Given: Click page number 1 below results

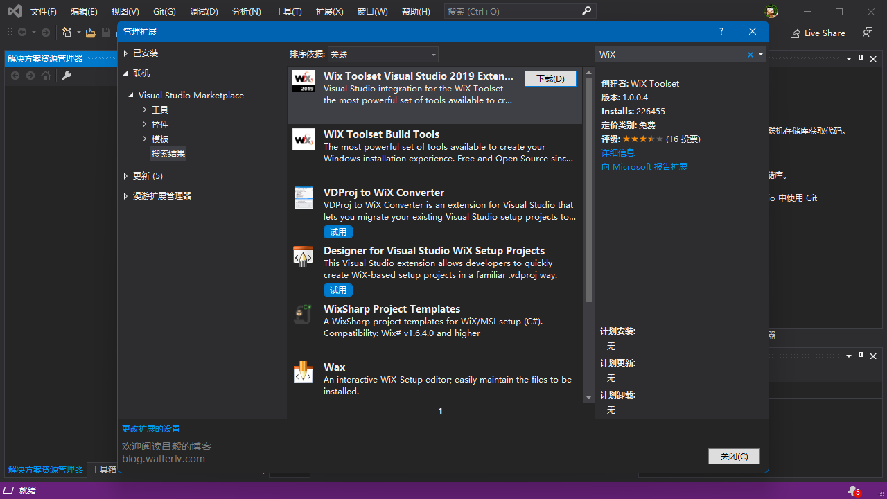Looking at the screenshot, I should pyautogui.click(x=440, y=412).
